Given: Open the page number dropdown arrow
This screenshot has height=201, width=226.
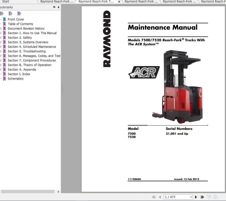Looking at the screenshot, I should (x=191, y=197).
